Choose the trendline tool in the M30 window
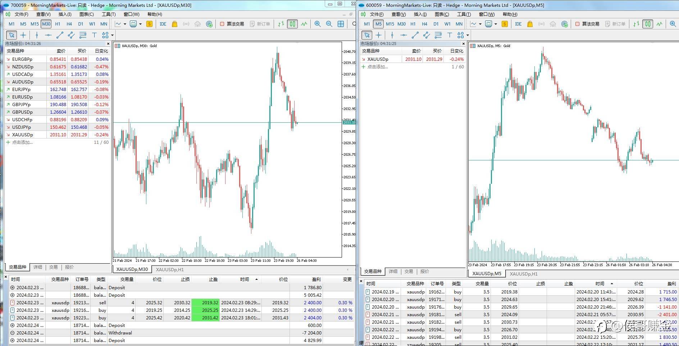 click(60, 35)
